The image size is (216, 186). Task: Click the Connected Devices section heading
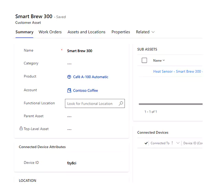tap(153, 132)
